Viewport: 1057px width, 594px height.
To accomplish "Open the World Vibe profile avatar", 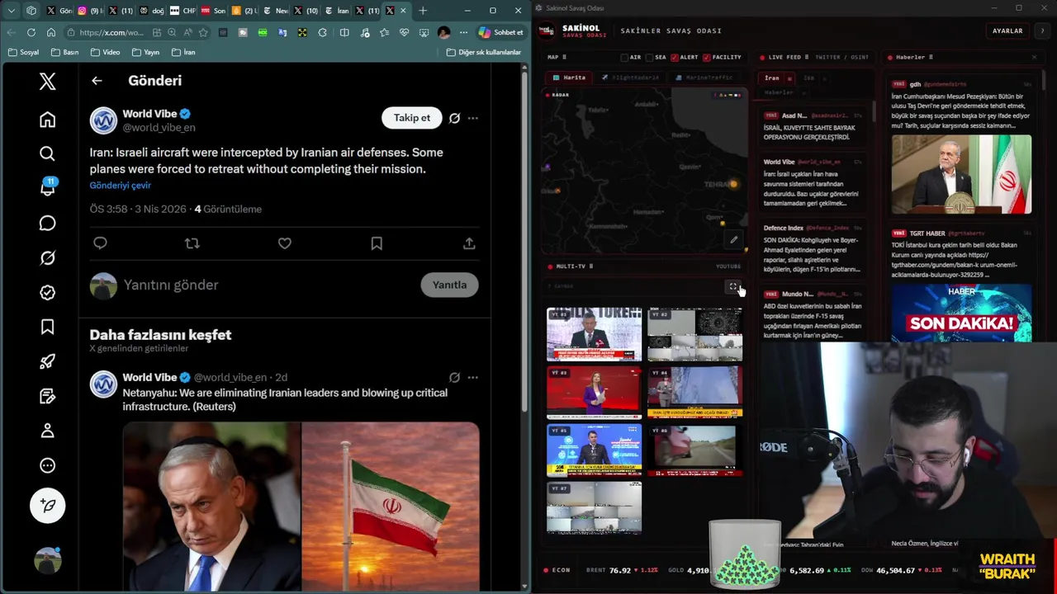I will coord(103,120).
